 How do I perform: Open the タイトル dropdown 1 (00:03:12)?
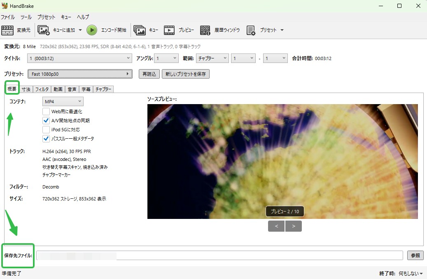coord(80,58)
